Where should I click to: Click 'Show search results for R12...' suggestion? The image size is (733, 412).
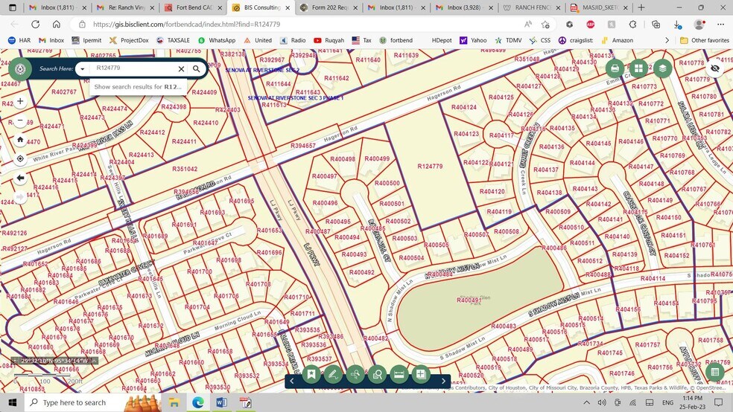138,87
